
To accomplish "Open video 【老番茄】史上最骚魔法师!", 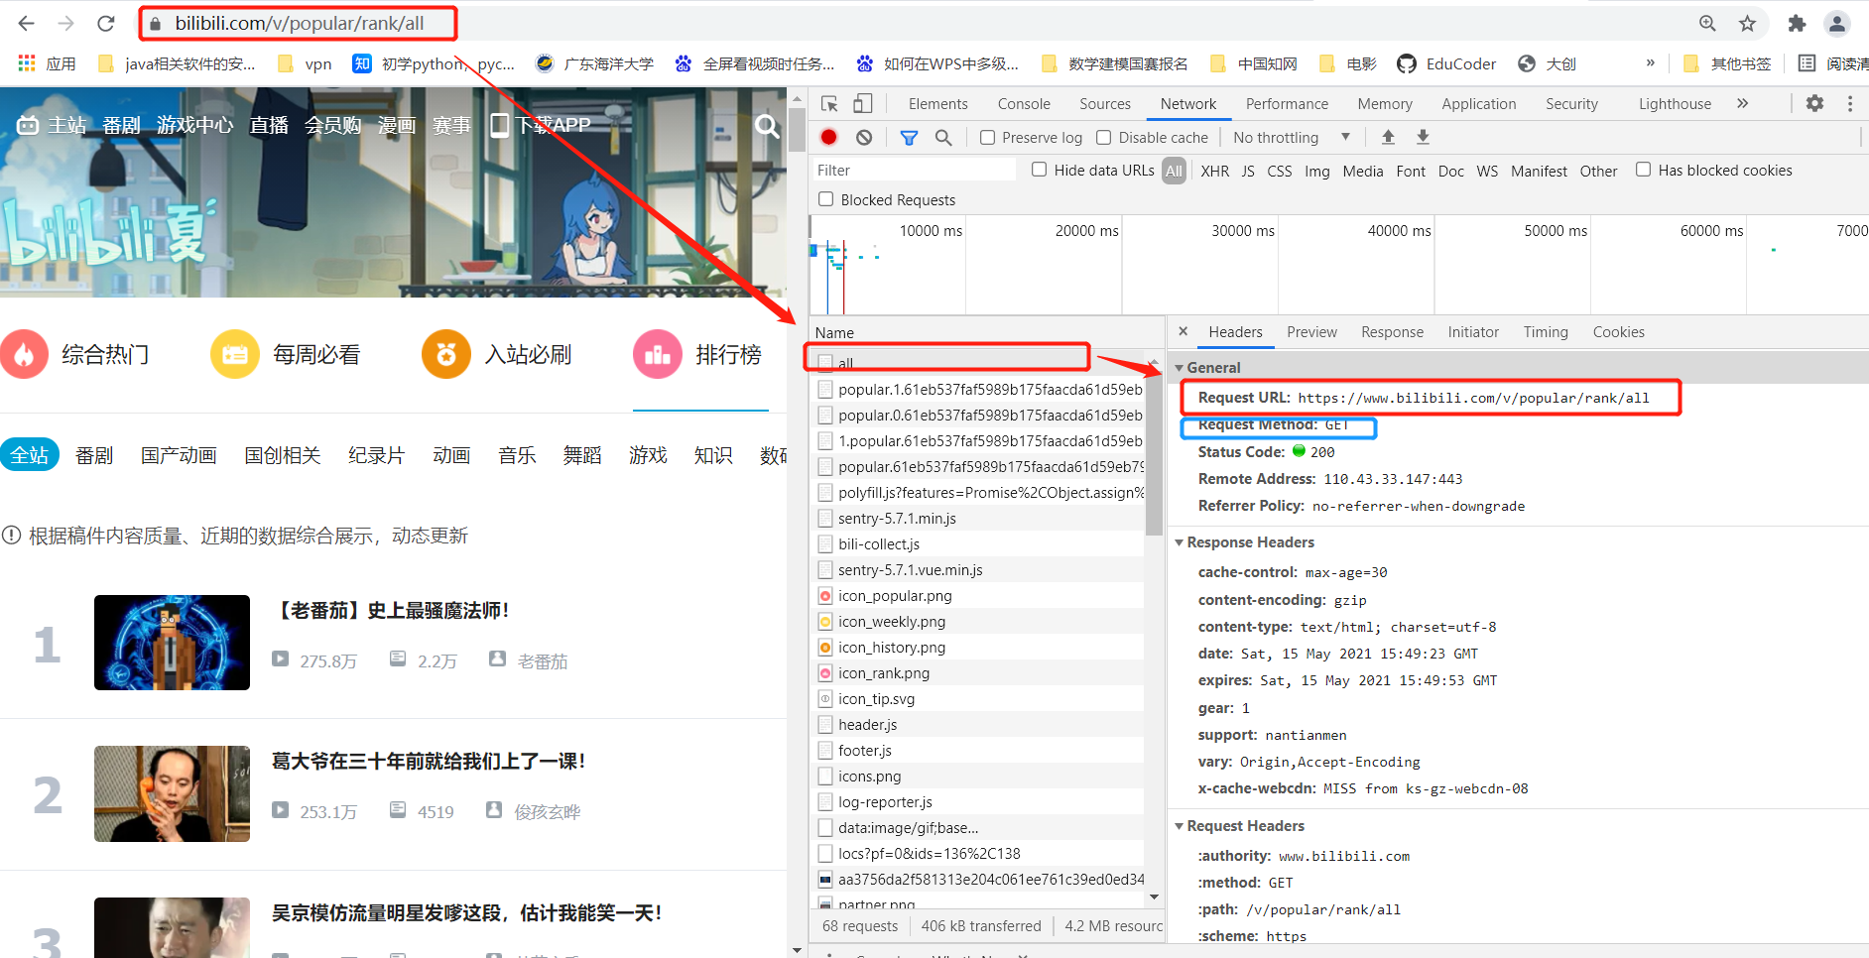I will coord(391,610).
